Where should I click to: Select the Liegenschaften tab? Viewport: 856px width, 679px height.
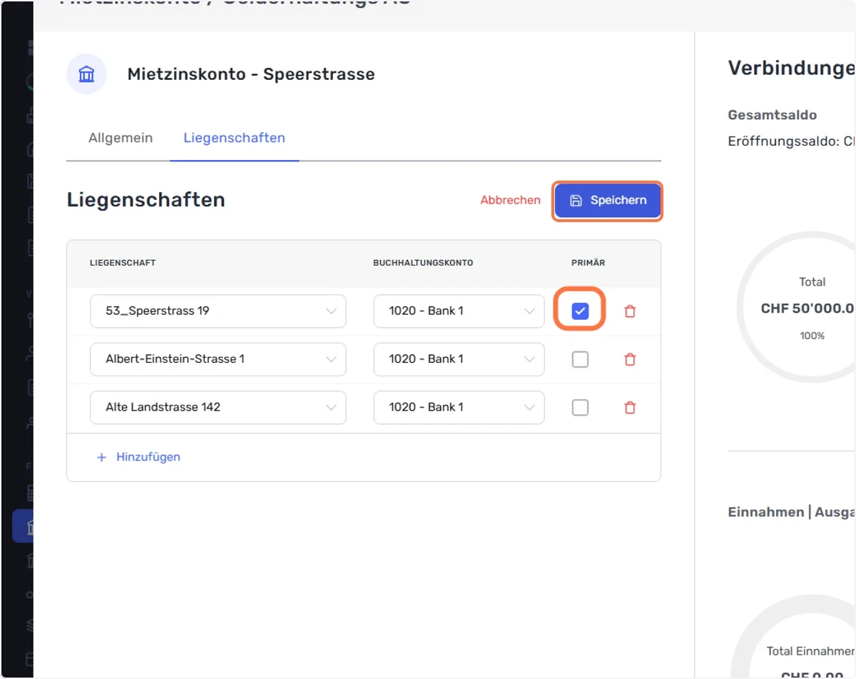click(235, 138)
